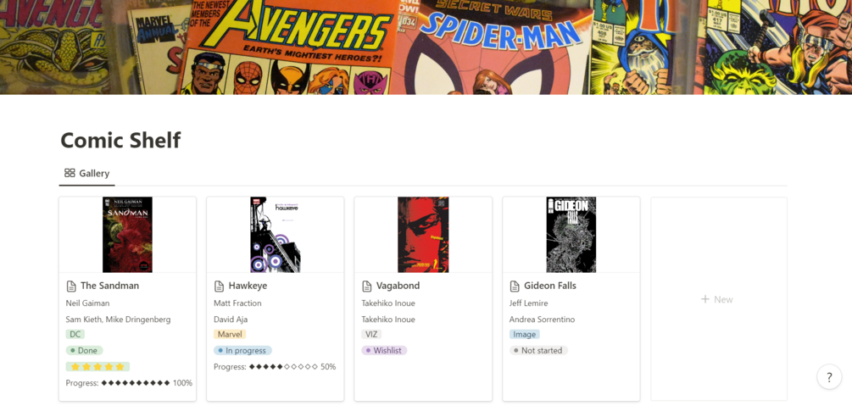
Task: Click the Comic Shelf page title
Action: (120, 140)
